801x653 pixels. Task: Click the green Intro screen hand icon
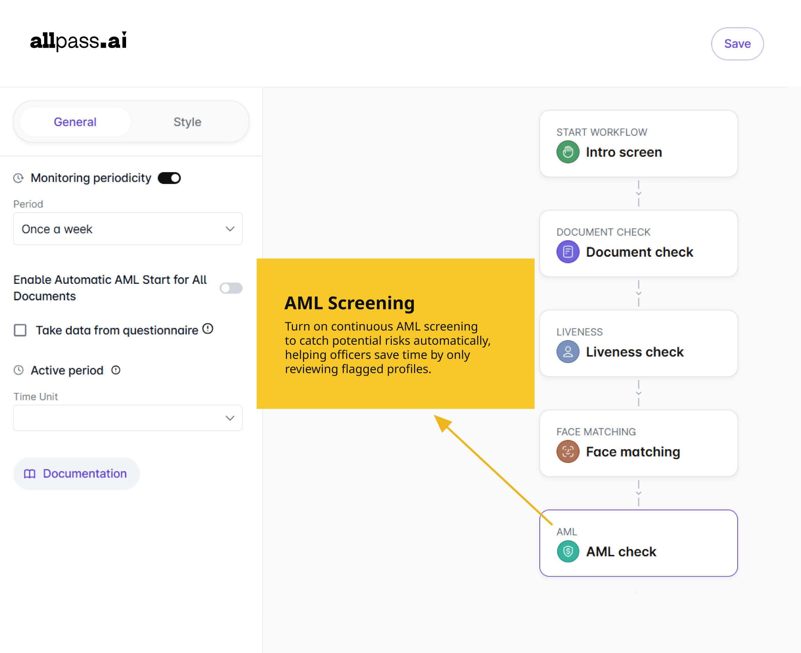pos(567,152)
